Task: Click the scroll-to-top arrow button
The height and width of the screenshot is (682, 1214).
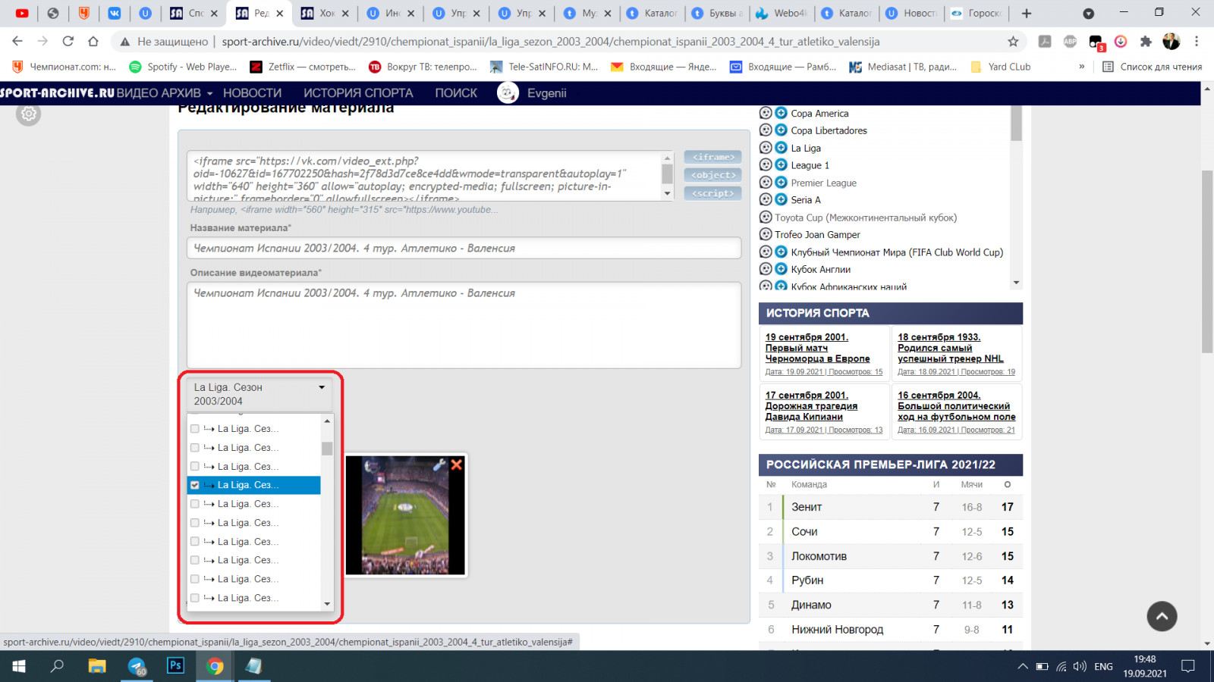Action: tap(1161, 616)
